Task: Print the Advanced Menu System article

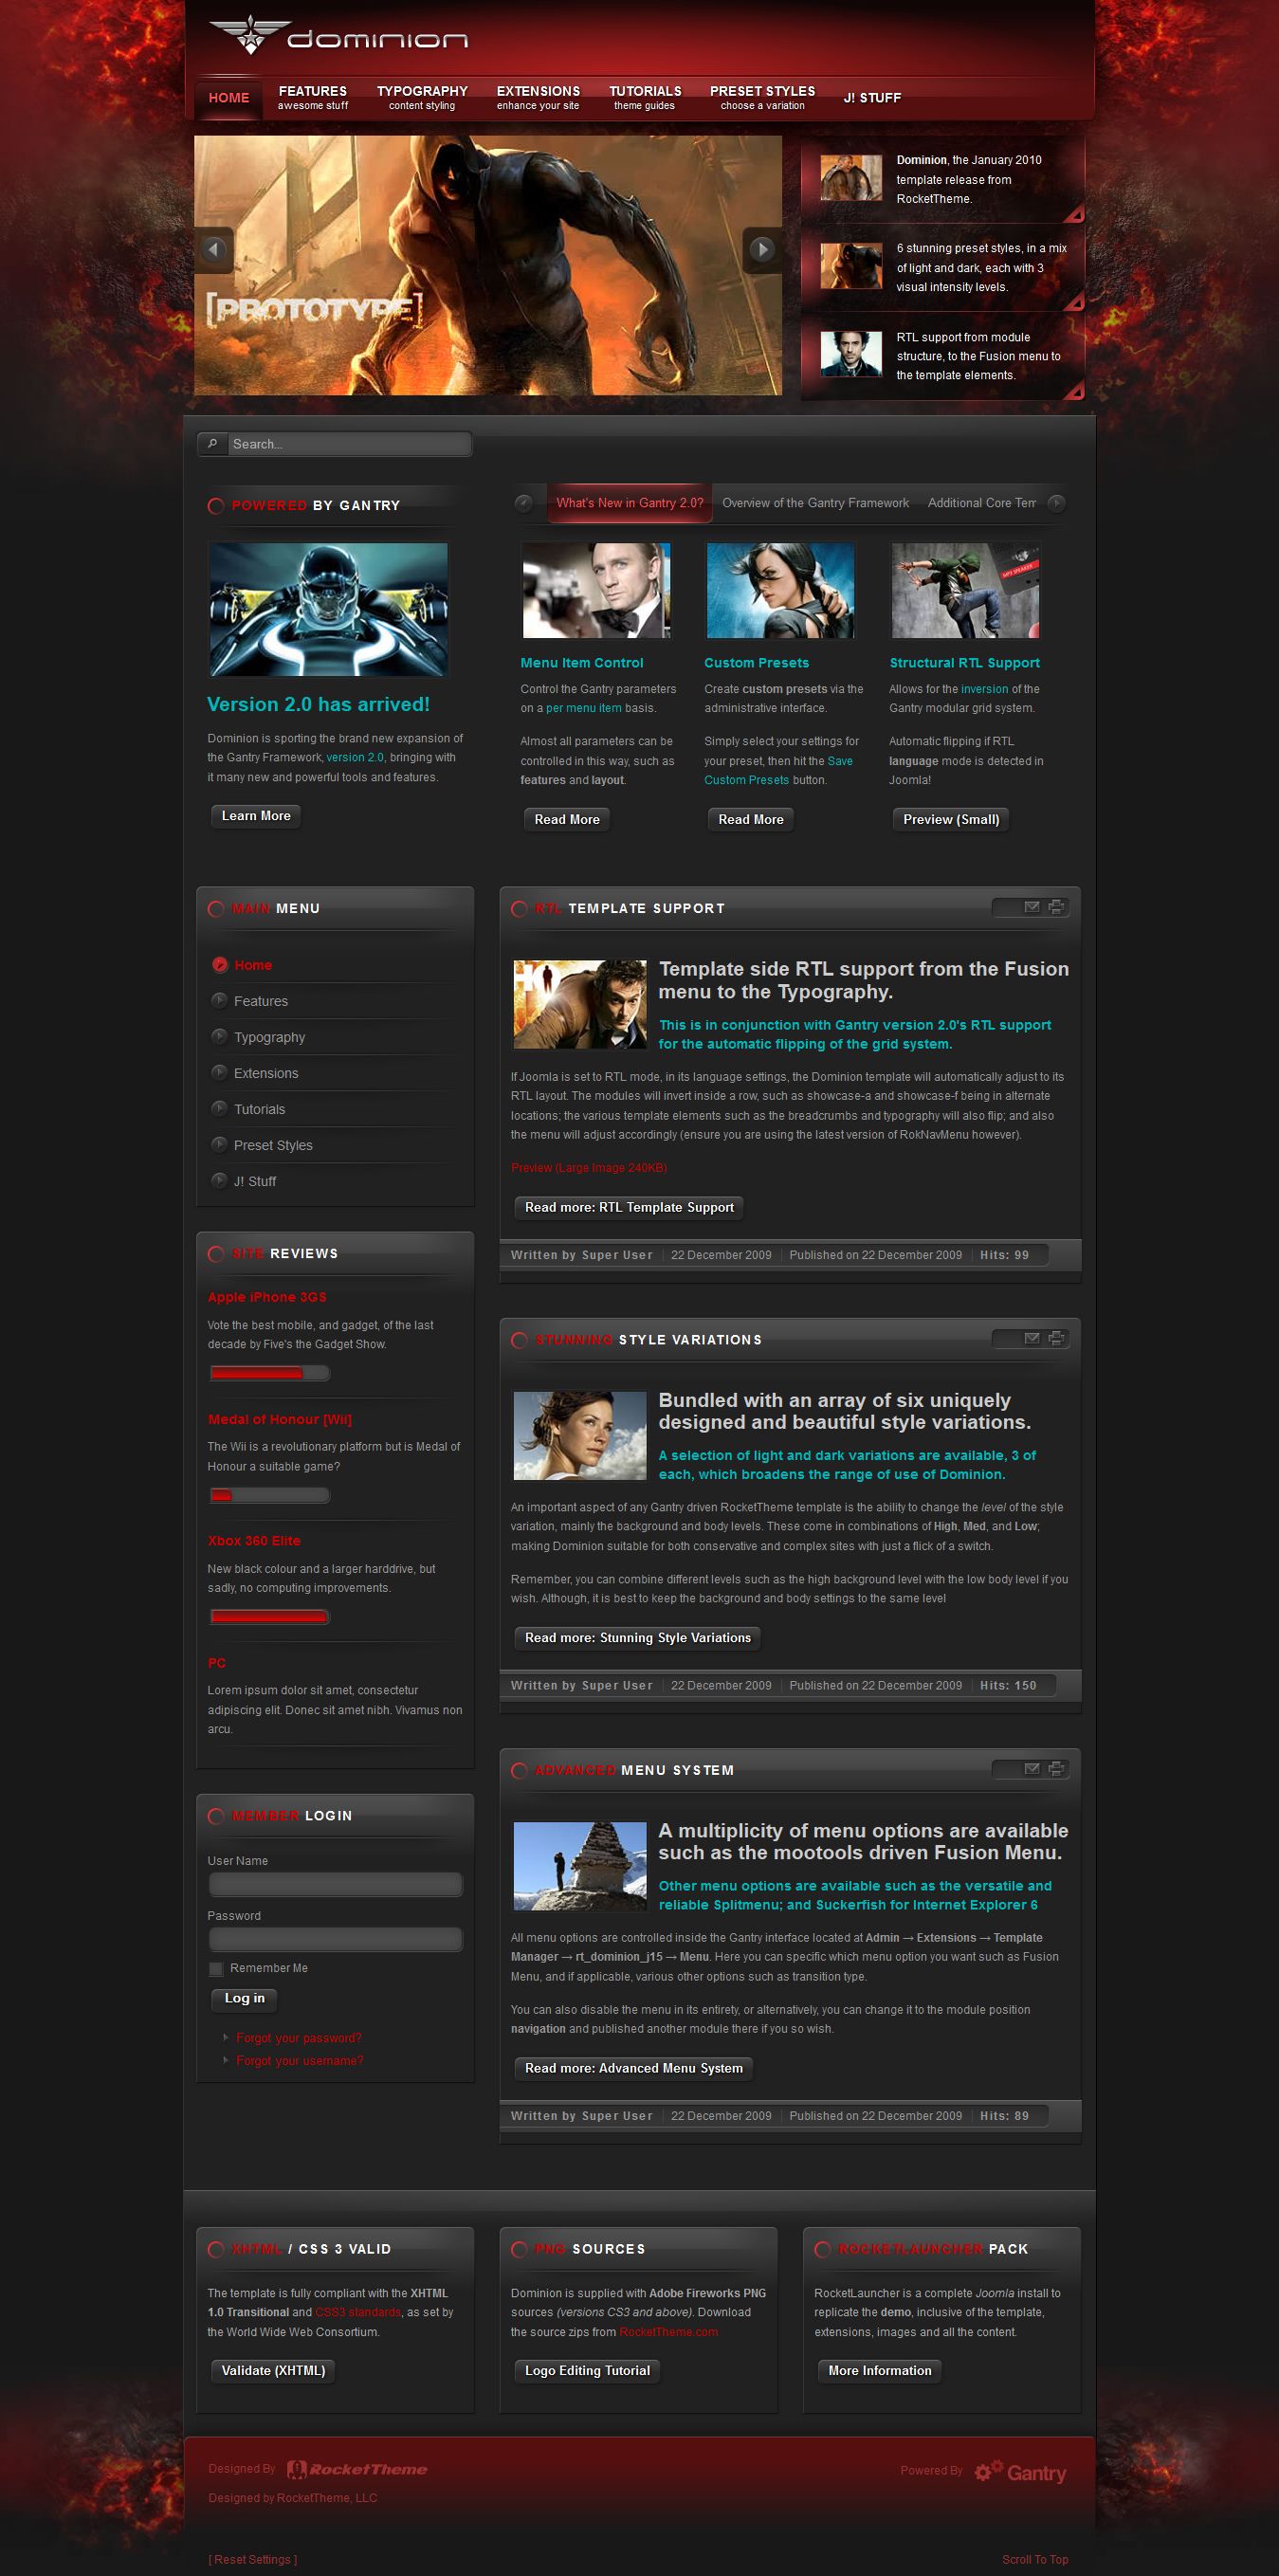Action: pyautogui.click(x=1056, y=1769)
